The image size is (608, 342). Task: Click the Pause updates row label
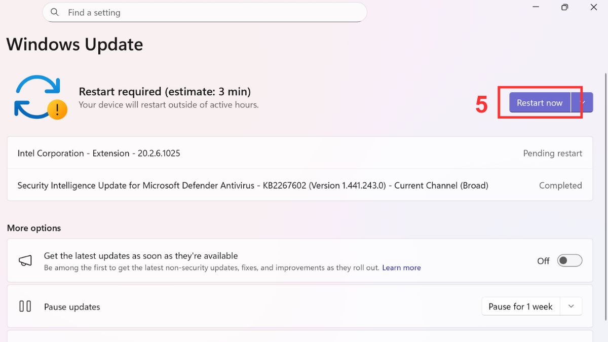point(72,307)
